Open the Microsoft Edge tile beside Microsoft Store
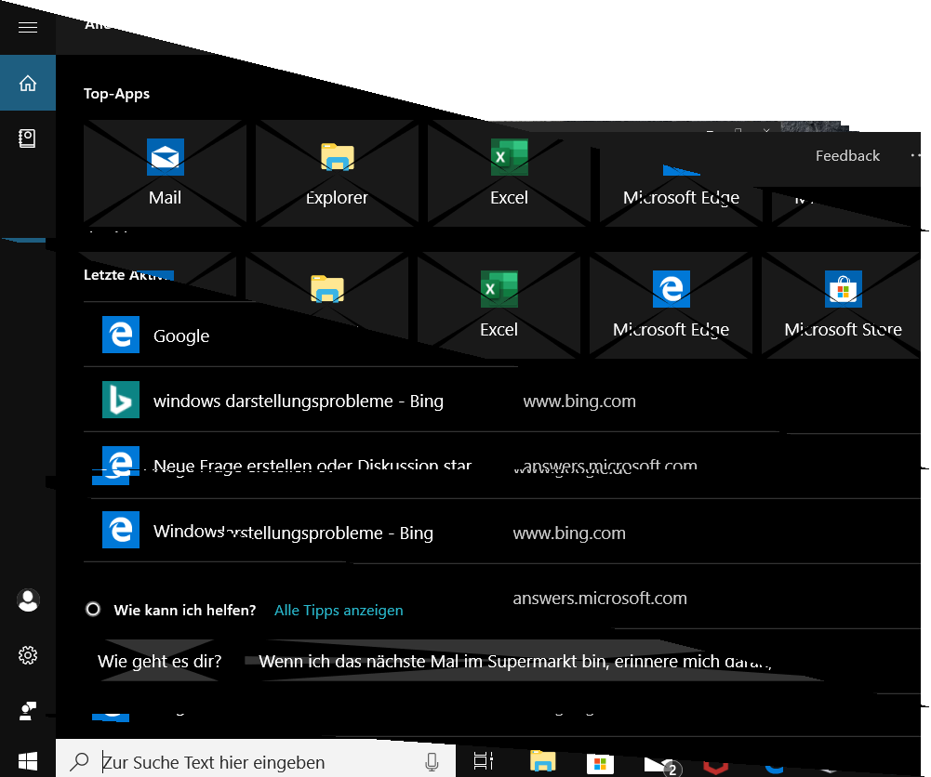The height and width of the screenshot is (777, 931). pyautogui.click(x=671, y=305)
